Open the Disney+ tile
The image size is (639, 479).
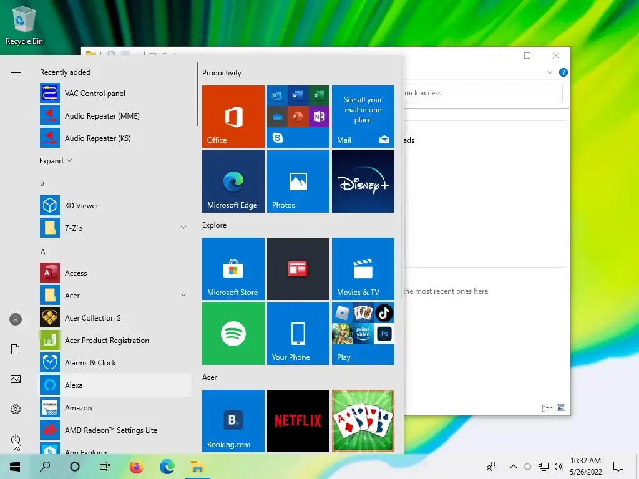(363, 181)
